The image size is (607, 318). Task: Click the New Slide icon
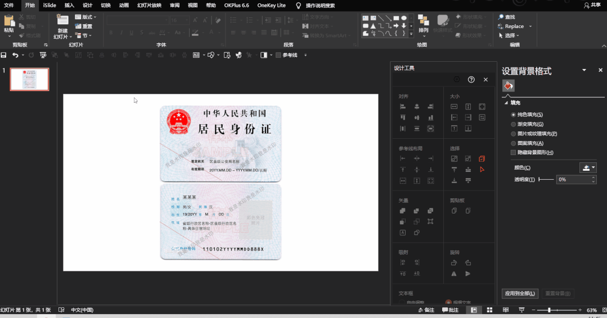62,20
